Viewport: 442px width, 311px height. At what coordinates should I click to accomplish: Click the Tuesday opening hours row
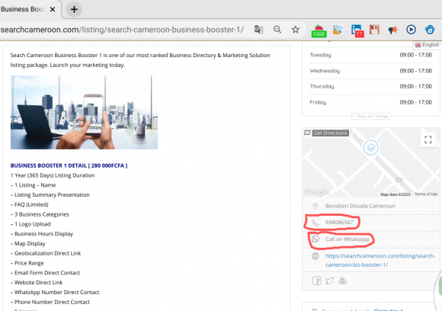[x=370, y=55]
